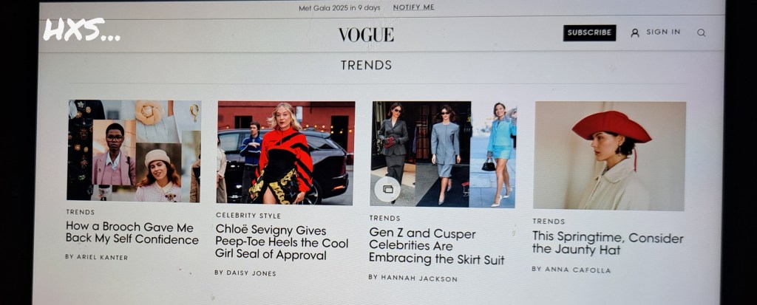
Task: Click the Subscribe button
Action: pyautogui.click(x=589, y=32)
